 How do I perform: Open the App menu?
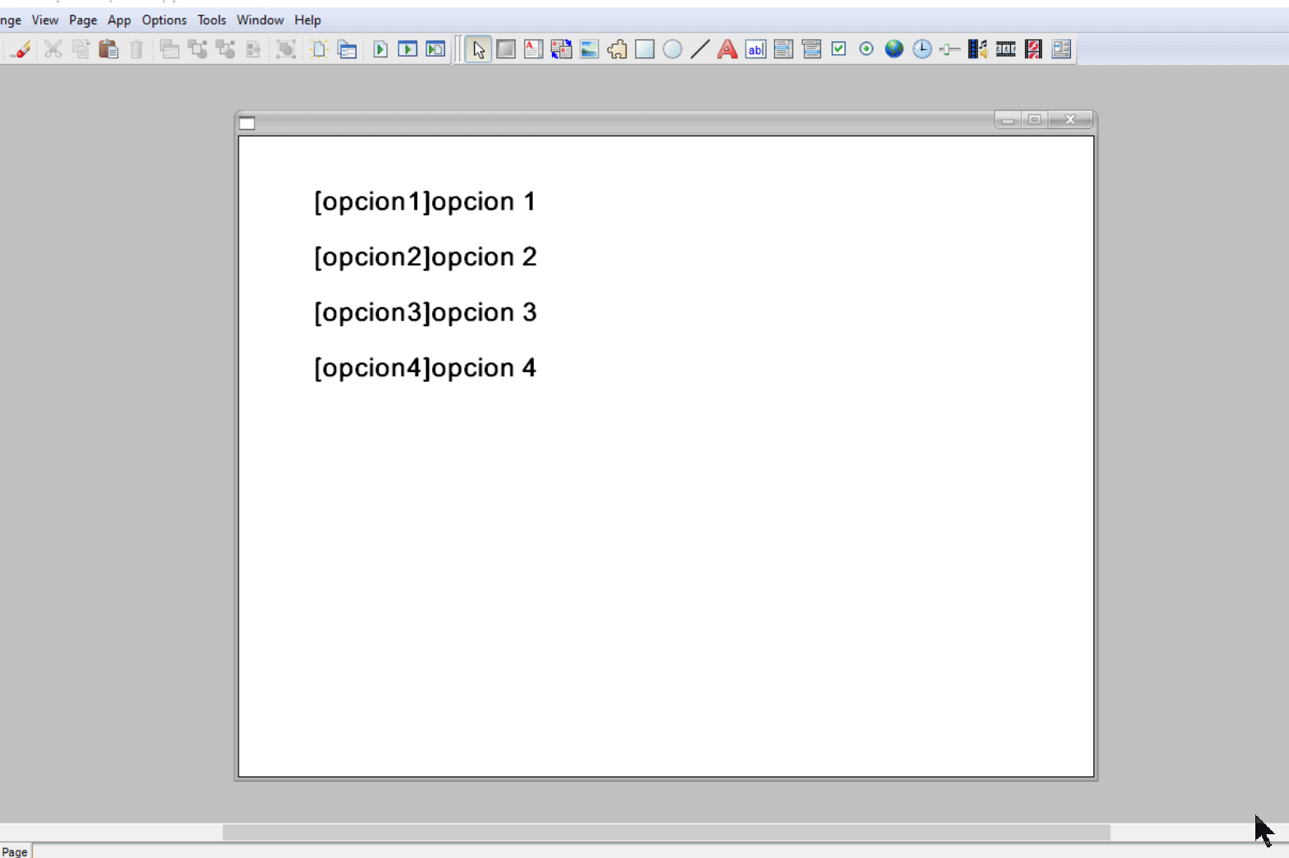click(x=119, y=20)
